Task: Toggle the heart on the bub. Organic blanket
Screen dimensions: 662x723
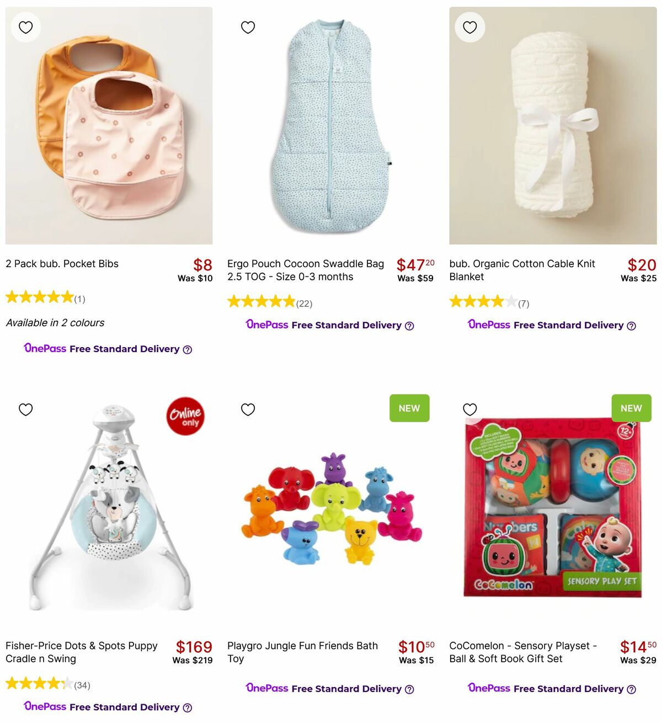Action: [469, 26]
